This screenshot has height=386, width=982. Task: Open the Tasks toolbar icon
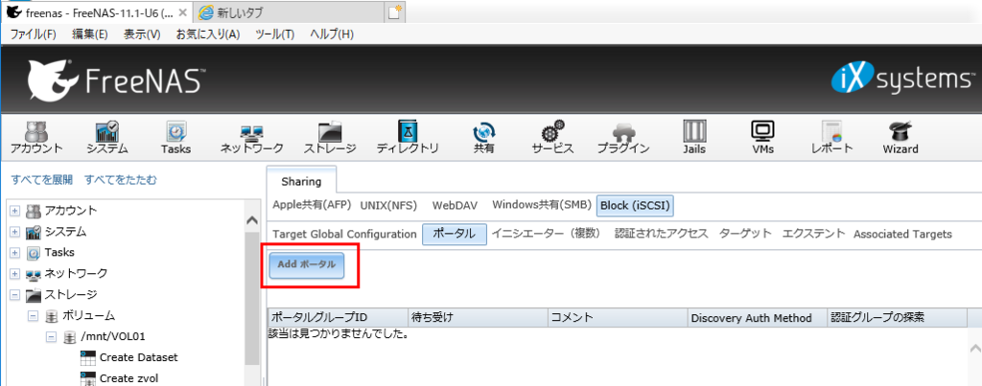175,137
